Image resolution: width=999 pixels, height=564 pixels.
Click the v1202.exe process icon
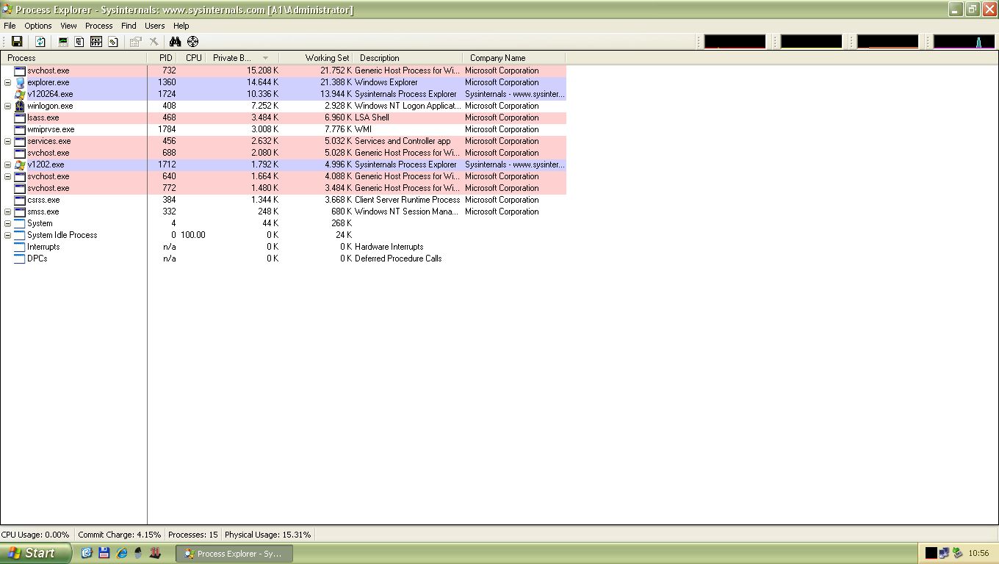point(20,164)
